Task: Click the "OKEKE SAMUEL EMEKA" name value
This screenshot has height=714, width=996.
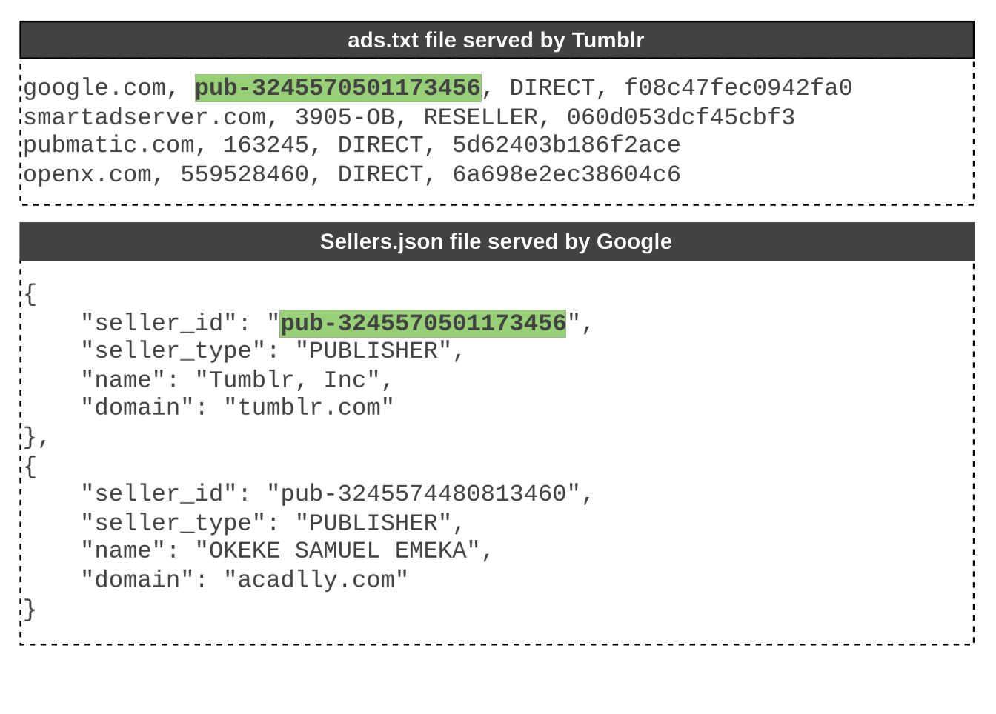Action: click(x=338, y=551)
